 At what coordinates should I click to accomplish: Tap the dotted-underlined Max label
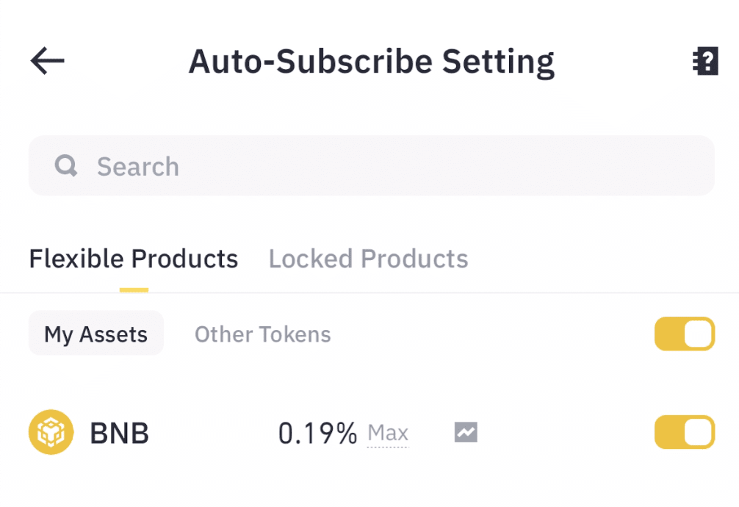pos(388,433)
